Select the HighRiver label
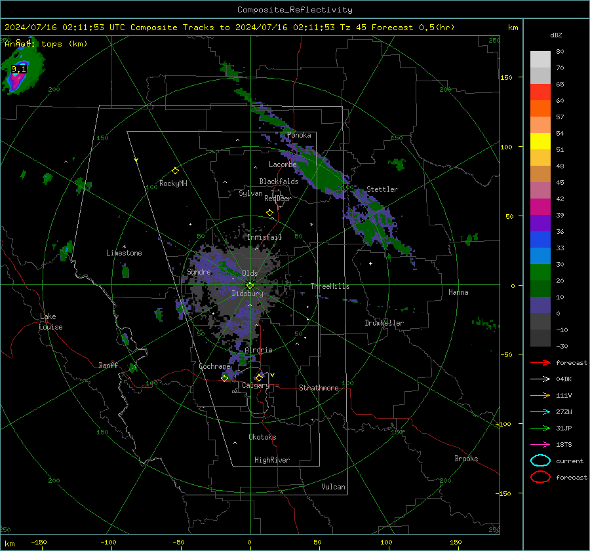Viewport: 590px width, 551px height. (272, 460)
